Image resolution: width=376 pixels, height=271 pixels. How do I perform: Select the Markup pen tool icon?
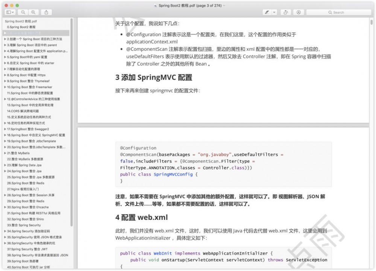298,12
